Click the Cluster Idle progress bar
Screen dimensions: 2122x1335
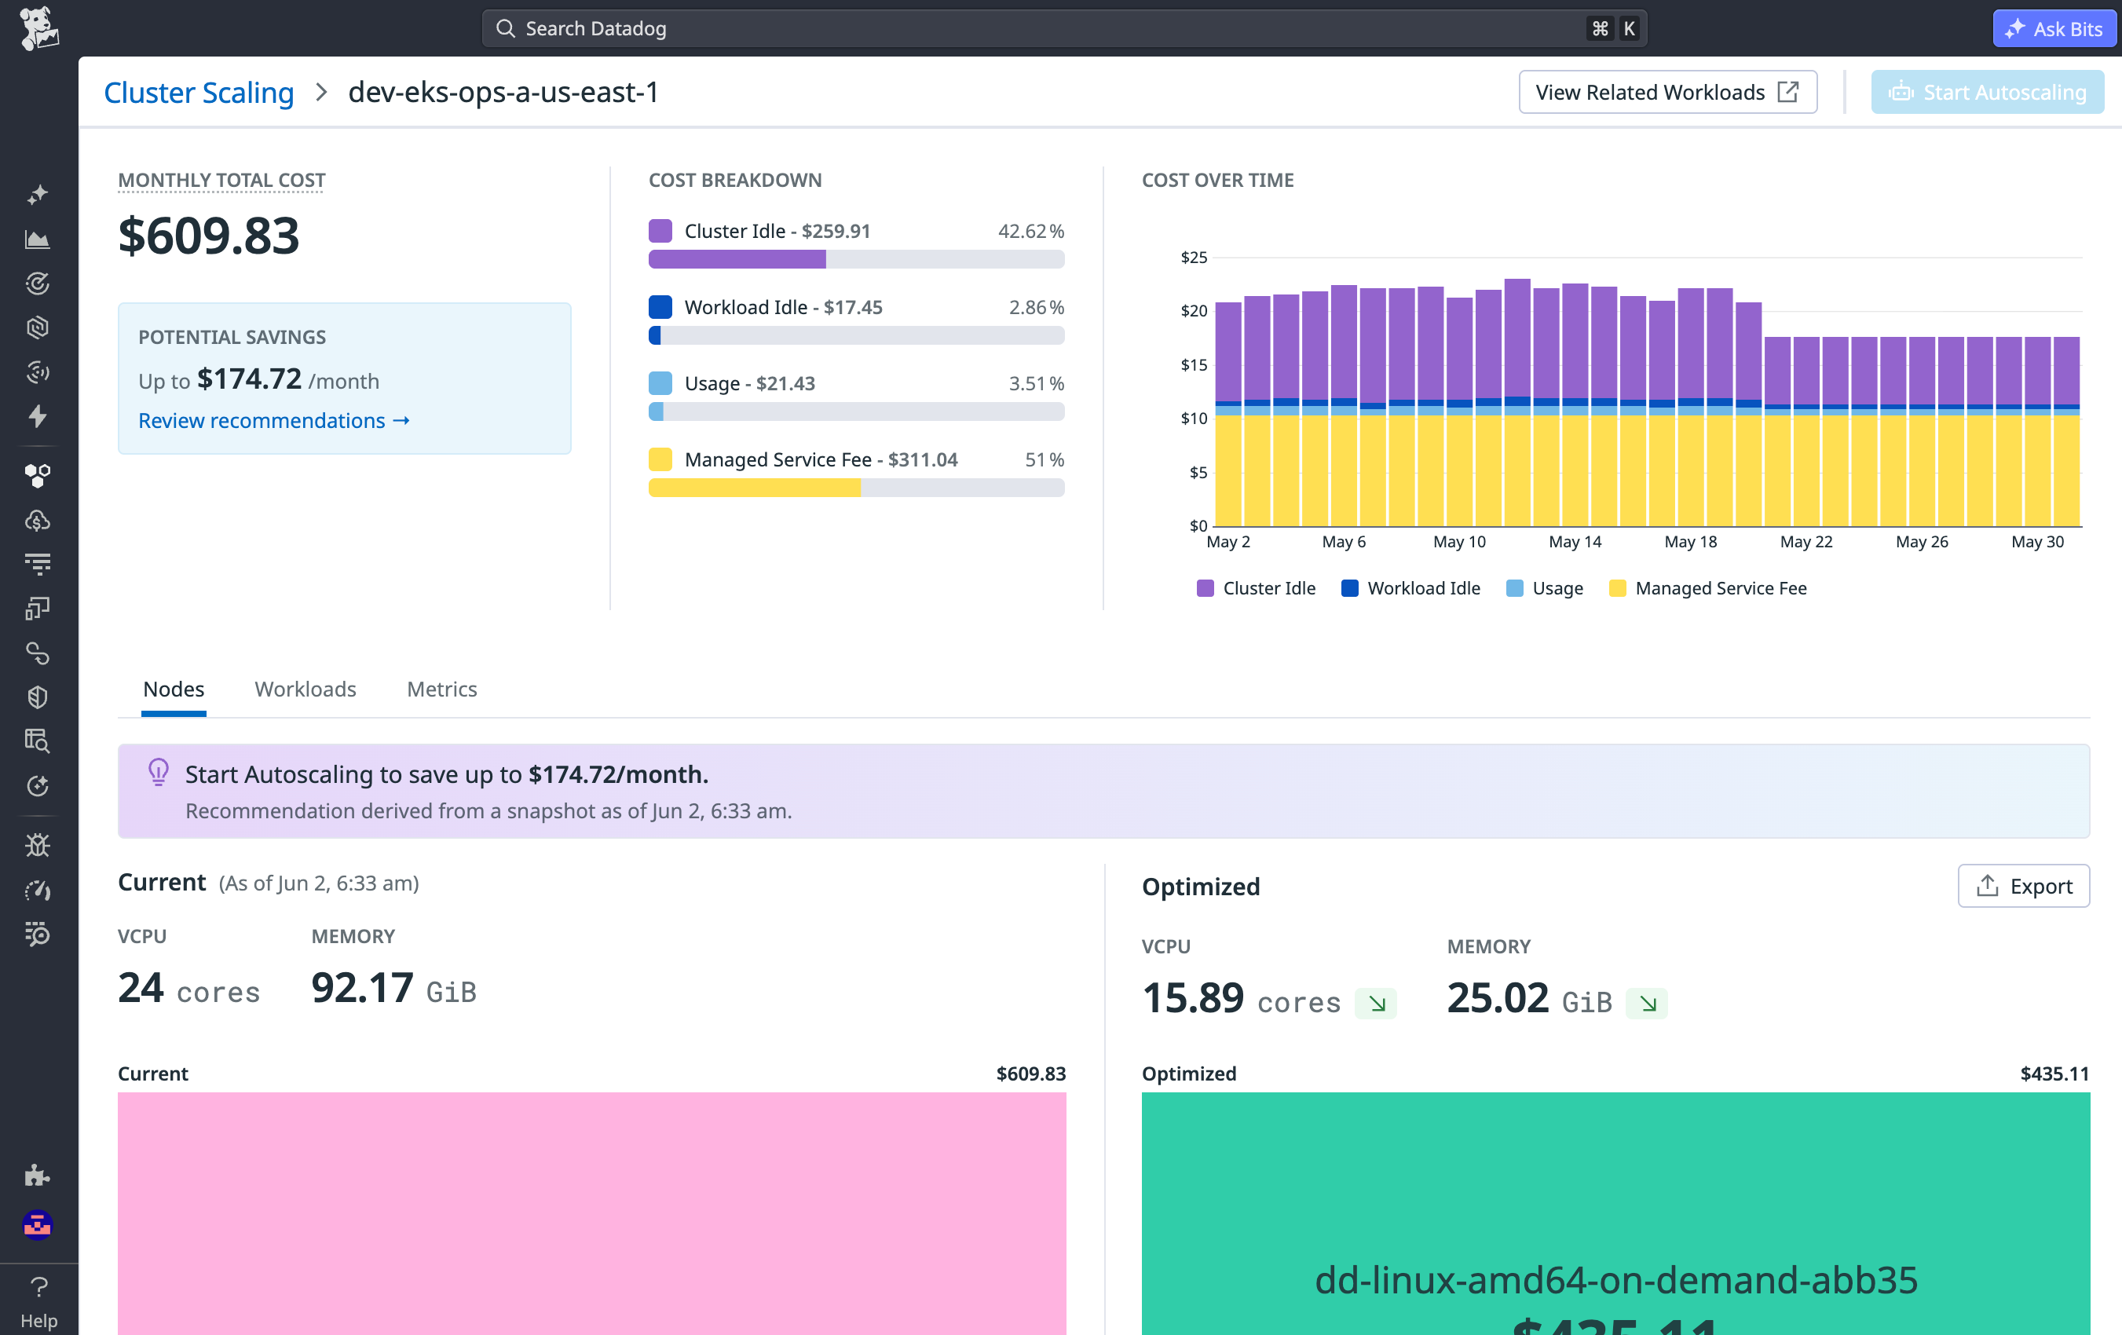point(857,259)
